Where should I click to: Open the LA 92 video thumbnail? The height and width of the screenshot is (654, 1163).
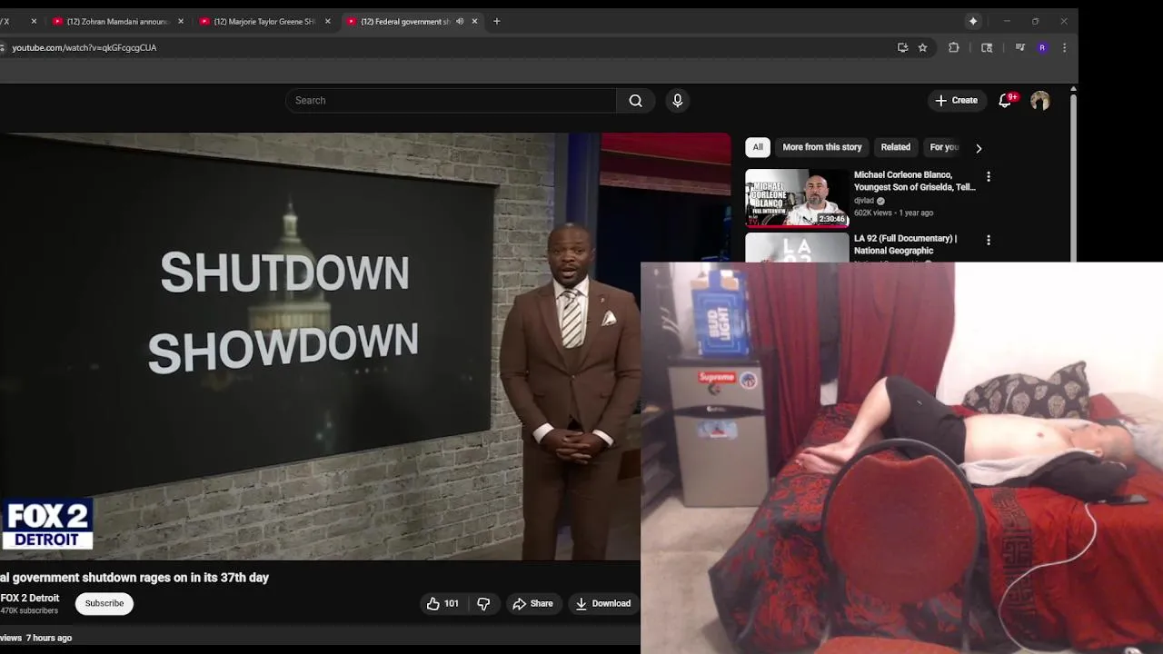797,248
